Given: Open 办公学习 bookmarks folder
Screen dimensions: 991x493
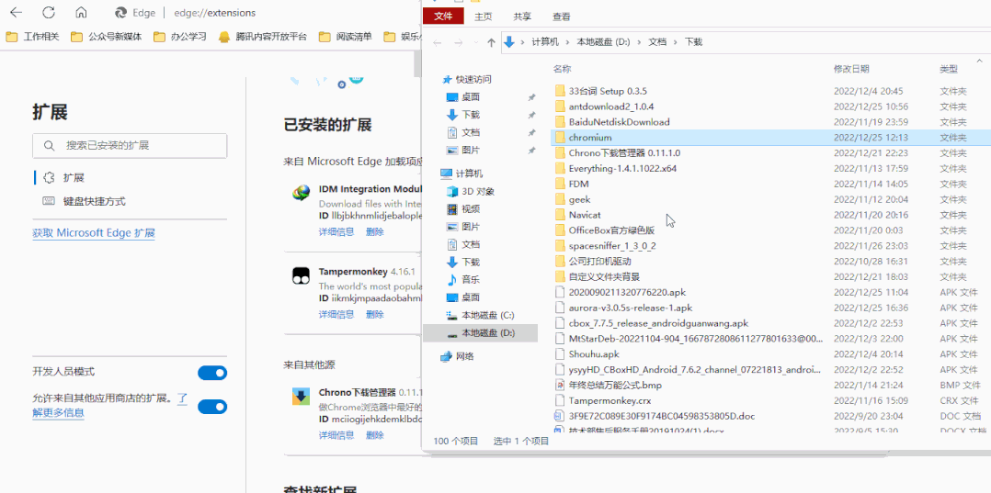Looking at the screenshot, I should click(x=180, y=37).
